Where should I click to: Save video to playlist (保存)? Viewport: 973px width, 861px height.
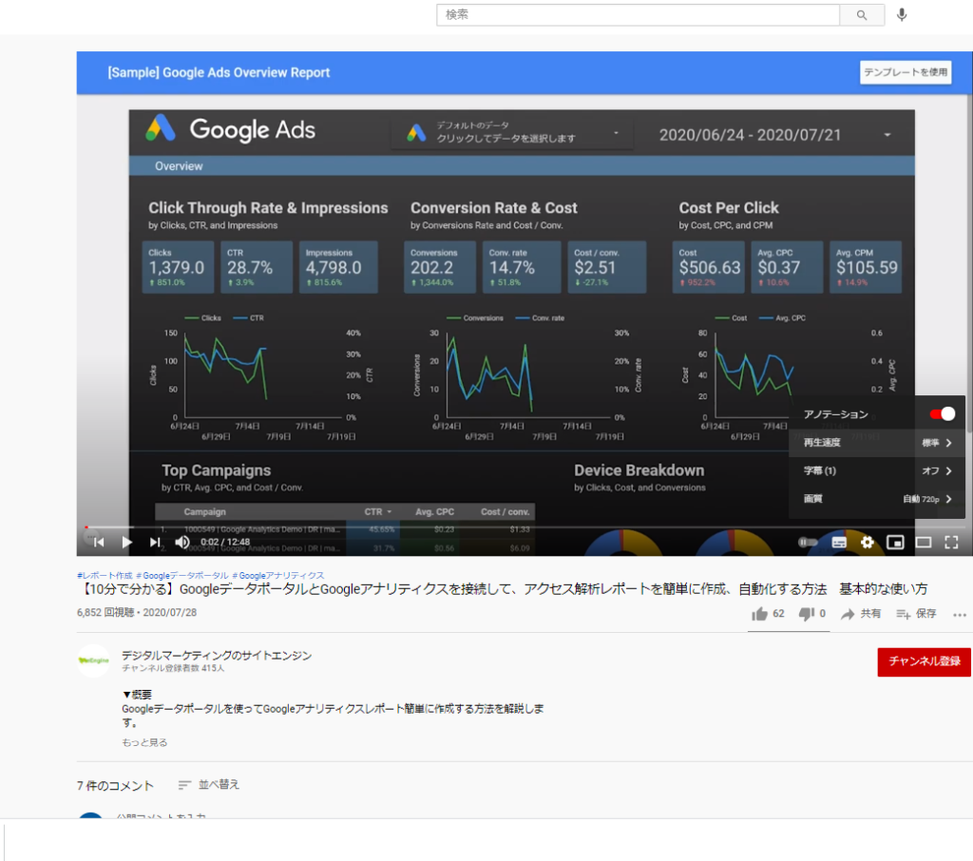(x=916, y=614)
